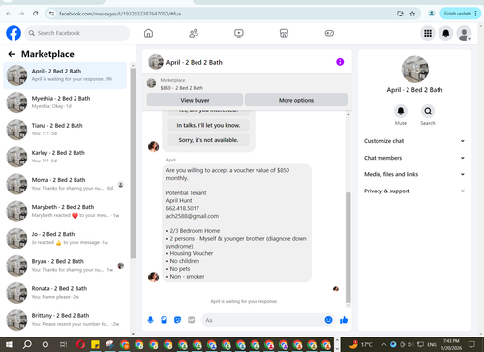Open Windows Start menu
Image resolution: width=484 pixels, height=352 pixels.
tap(9, 344)
